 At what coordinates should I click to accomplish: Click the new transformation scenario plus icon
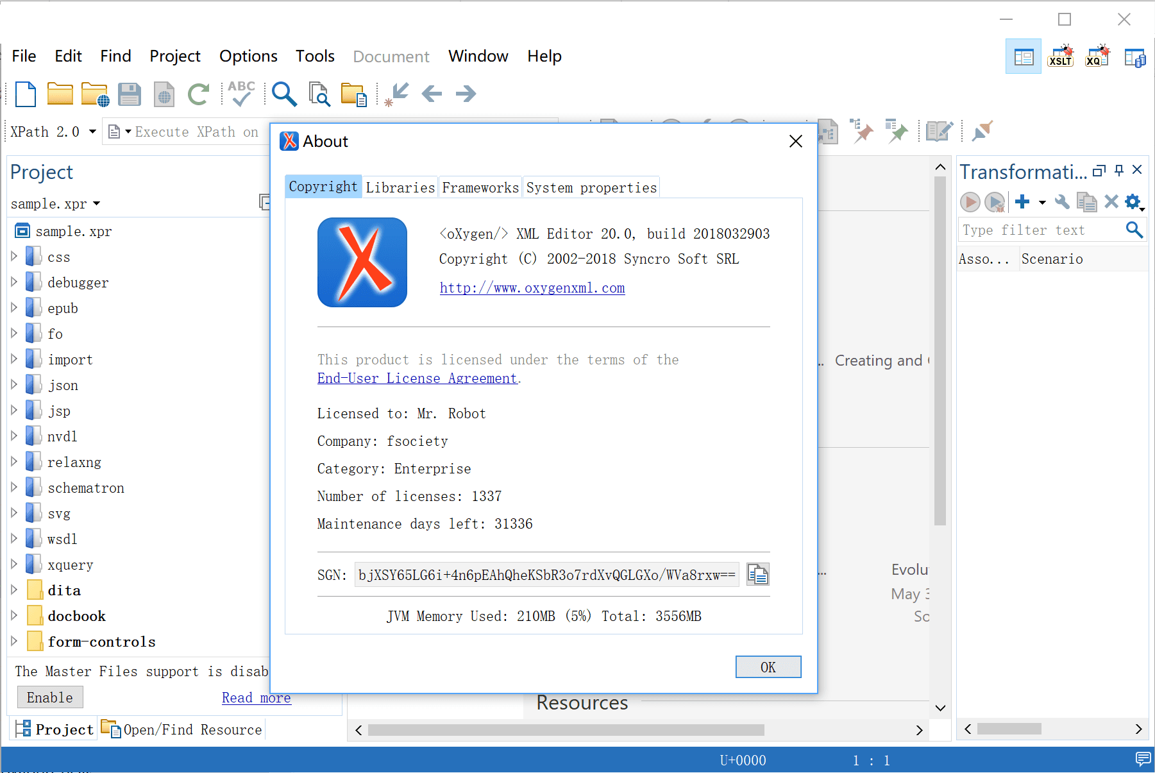click(1022, 202)
